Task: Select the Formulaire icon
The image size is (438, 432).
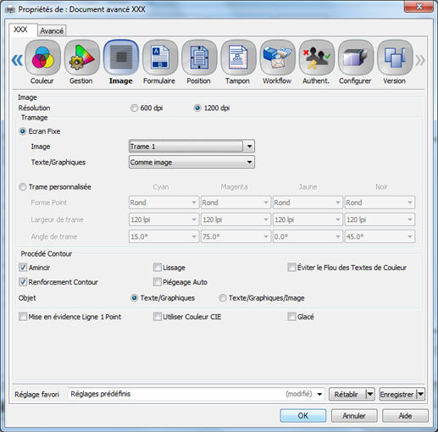Action: 160,58
